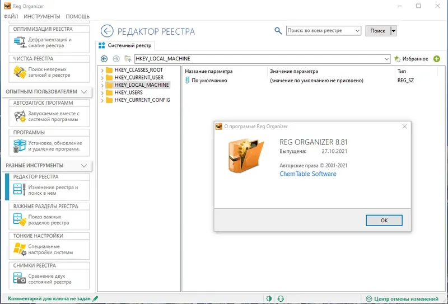Close the О программе Reg Organizer dialog
The height and width of the screenshot is (304, 448).
404,127
